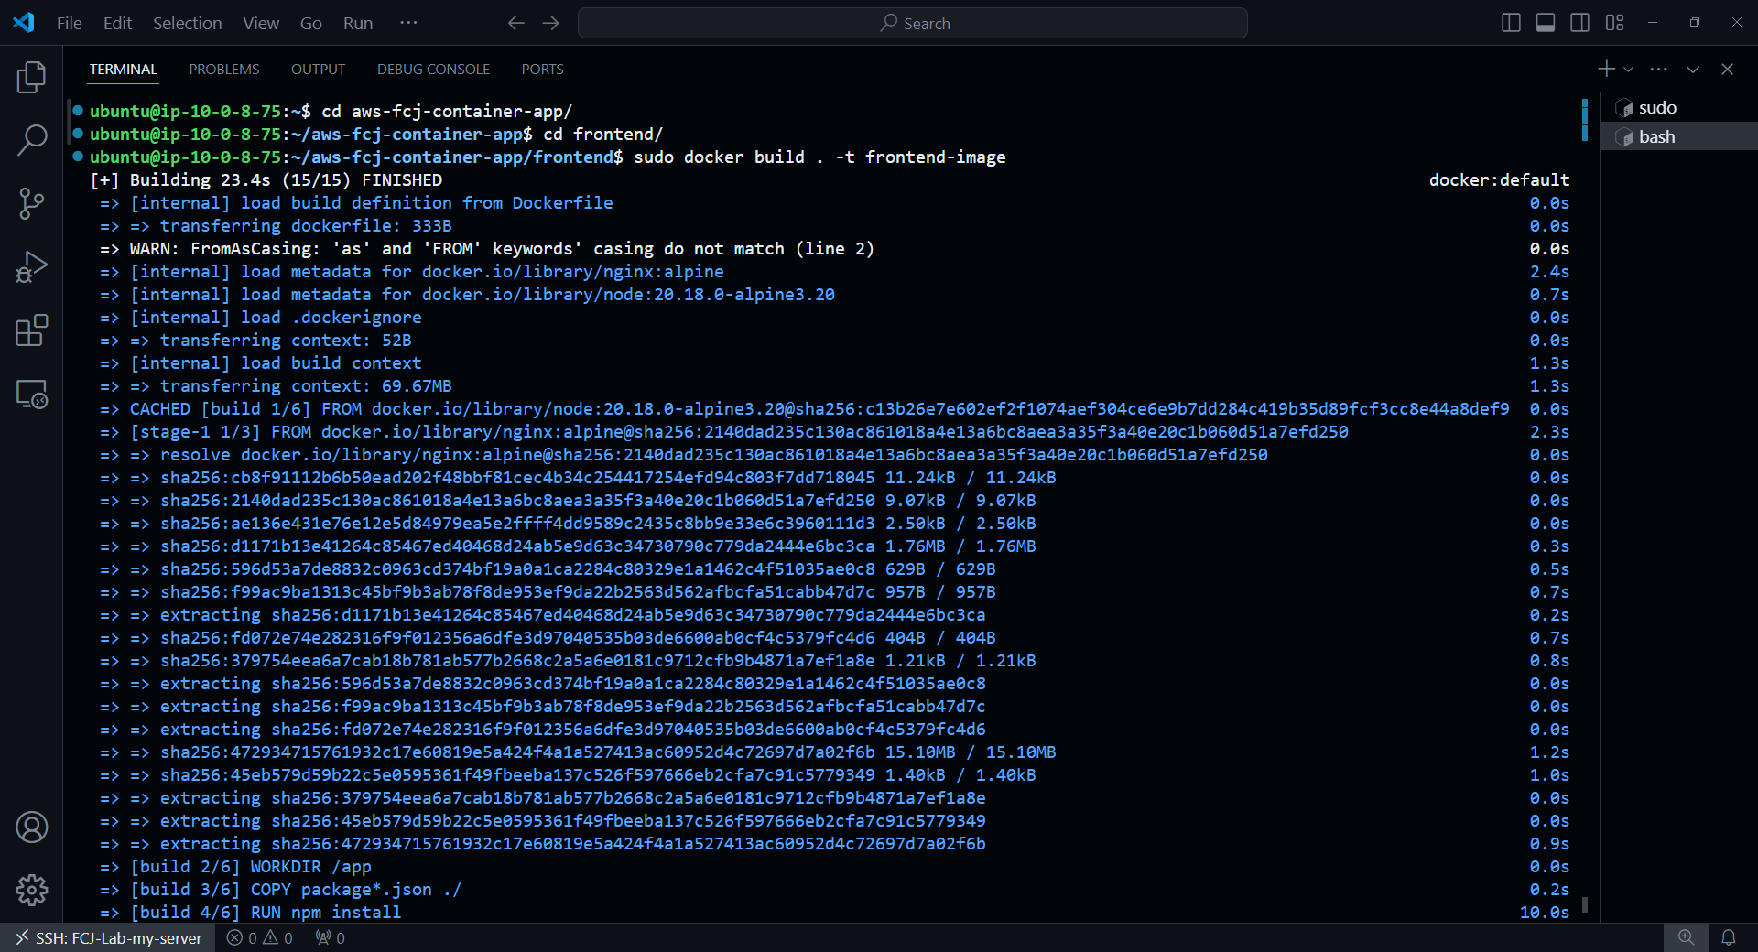Collapse the panel with chevron
This screenshot has height=952, width=1758.
1693,69
